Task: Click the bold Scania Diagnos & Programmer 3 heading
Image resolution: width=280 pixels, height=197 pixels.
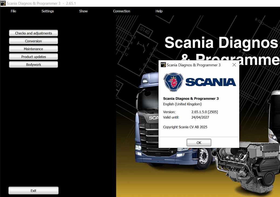Action: (191, 98)
